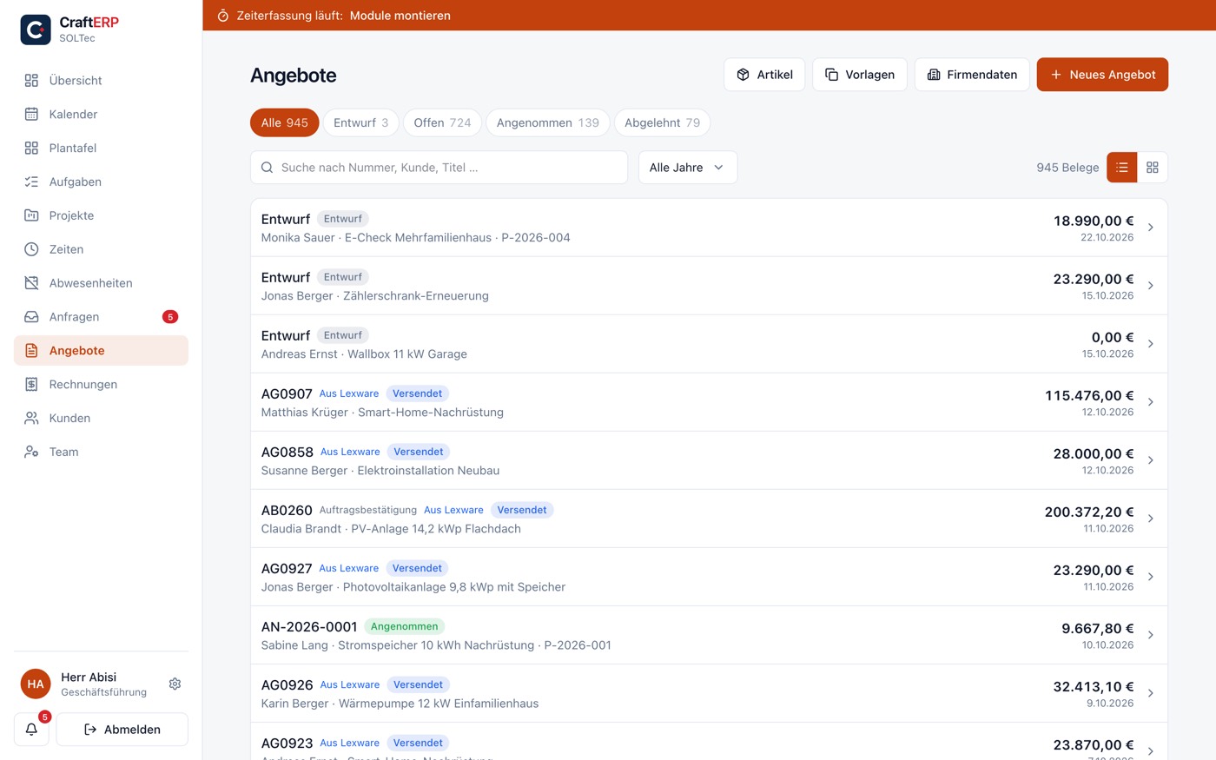The height and width of the screenshot is (760, 1216).
Task: Open Abwesenheiten page
Action: point(101,283)
